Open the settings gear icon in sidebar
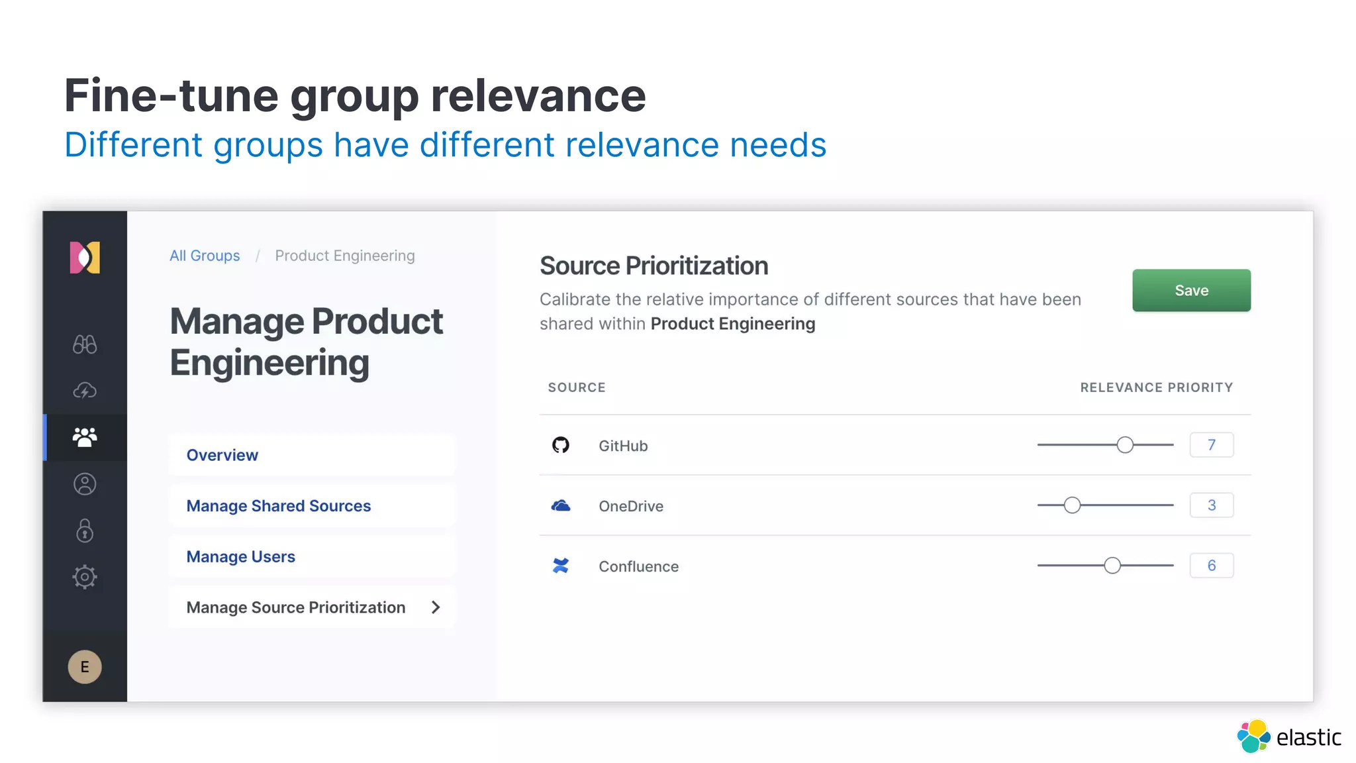This screenshot has width=1356, height=763. [85, 577]
